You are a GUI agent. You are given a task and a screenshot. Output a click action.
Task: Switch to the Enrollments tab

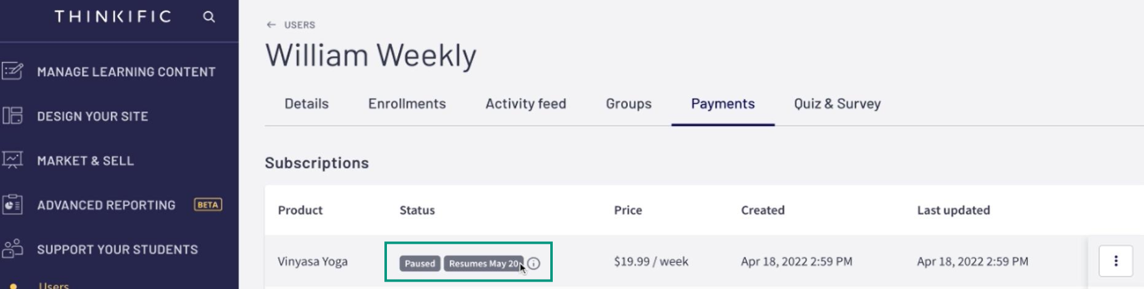click(x=407, y=104)
